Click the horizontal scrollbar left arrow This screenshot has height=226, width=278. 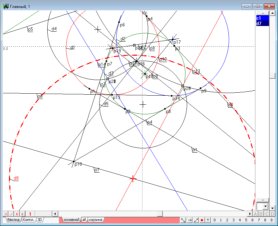pyautogui.click(x=55, y=214)
